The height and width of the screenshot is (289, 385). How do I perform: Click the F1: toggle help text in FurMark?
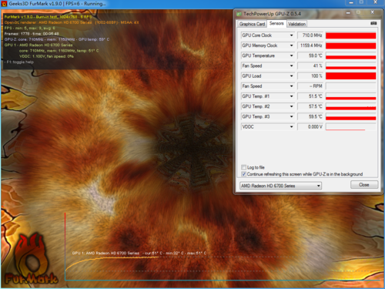coord(19,62)
